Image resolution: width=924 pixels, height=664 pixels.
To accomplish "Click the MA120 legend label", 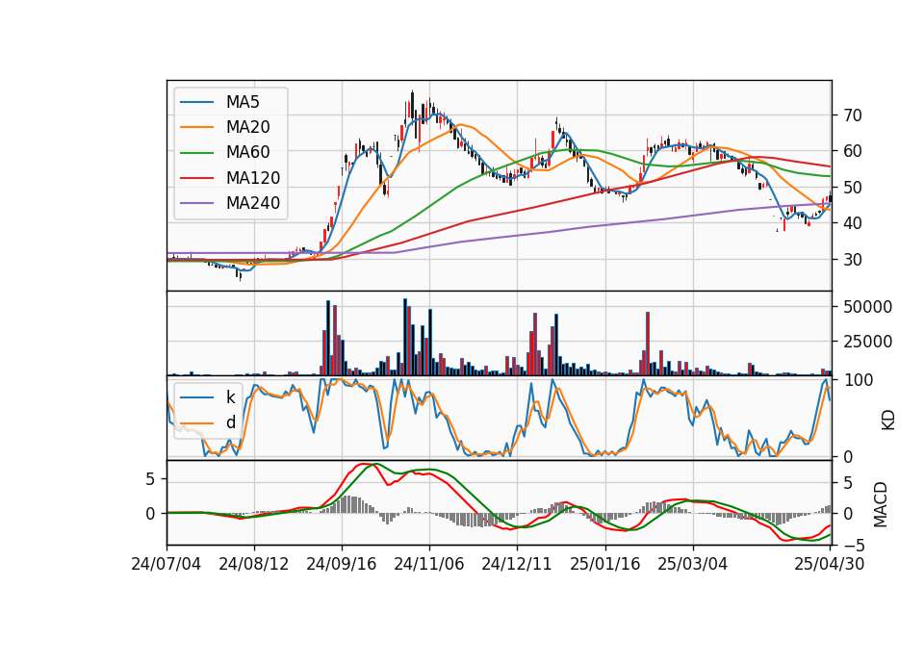I will click(x=253, y=178).
